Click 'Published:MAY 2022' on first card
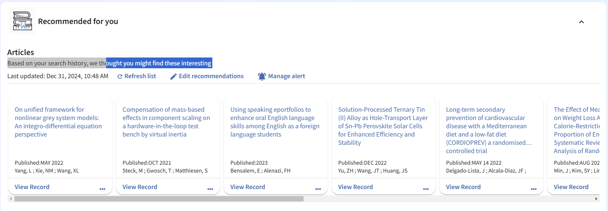The width and height of the screenshot is (608, 211). click(39, 163)
